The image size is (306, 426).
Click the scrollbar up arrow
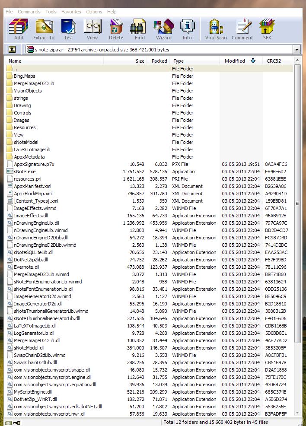[297, 60]
